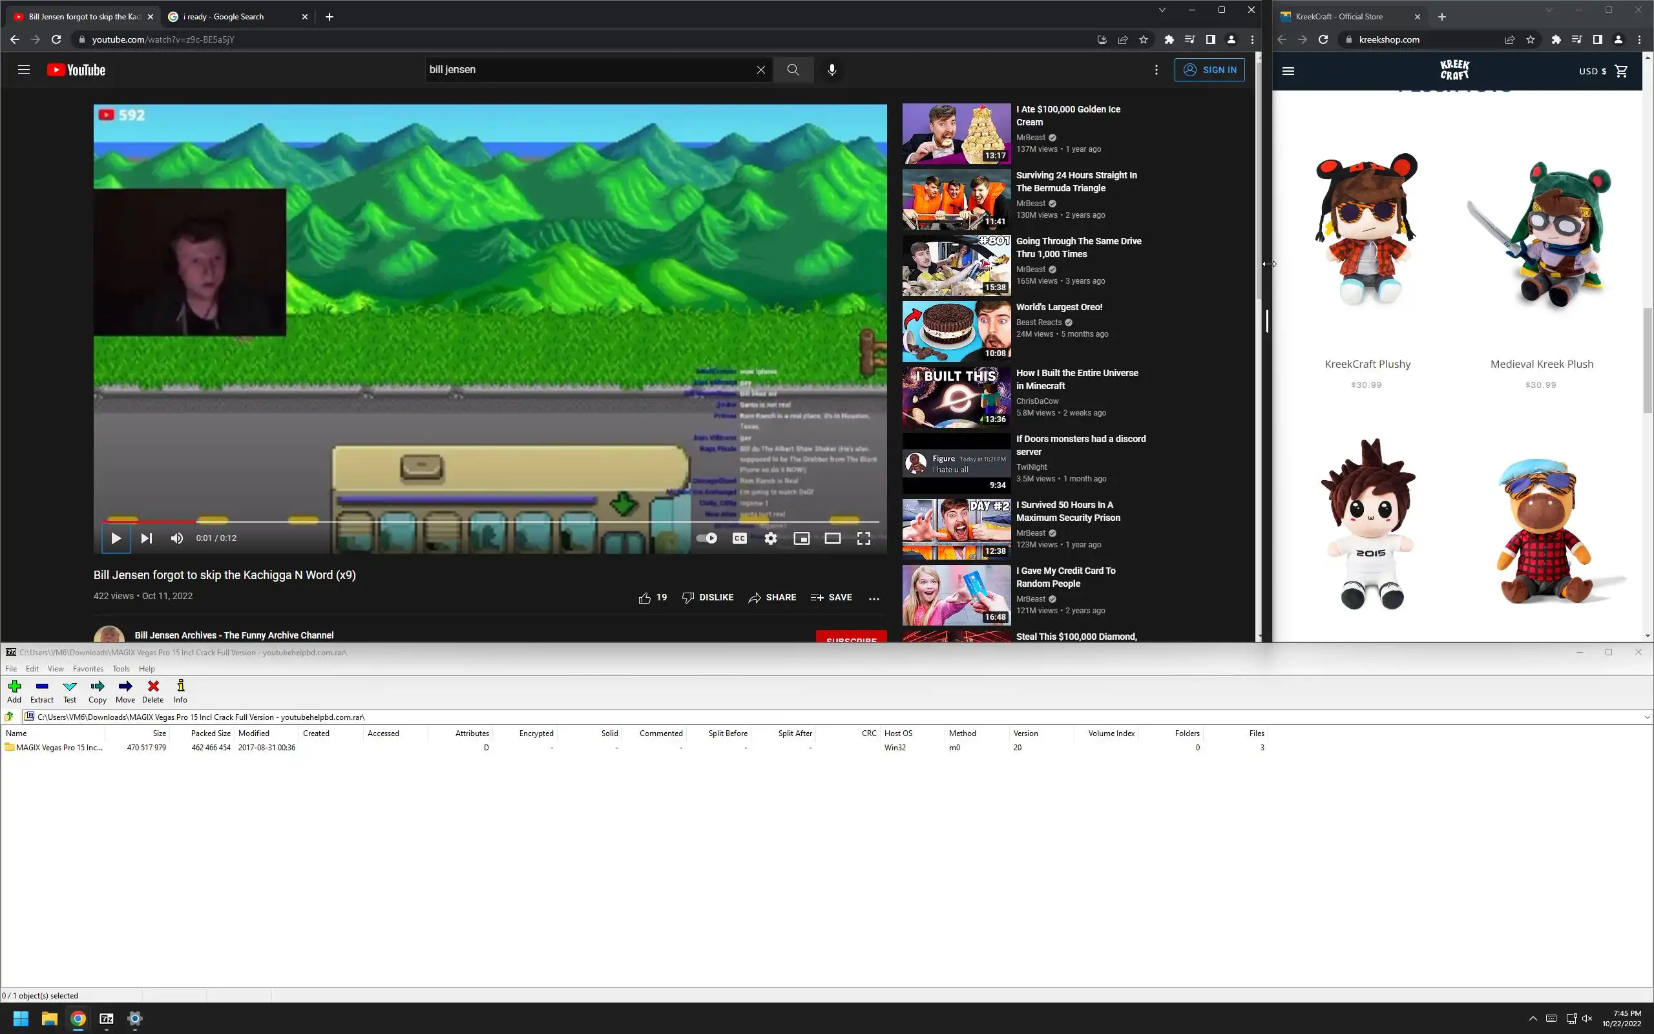Viewport: 1654px width, 1034px height.
Task: Expand the 7-Zip address path dropdown
Action: pyautogui.click(x=1646, y=717)
